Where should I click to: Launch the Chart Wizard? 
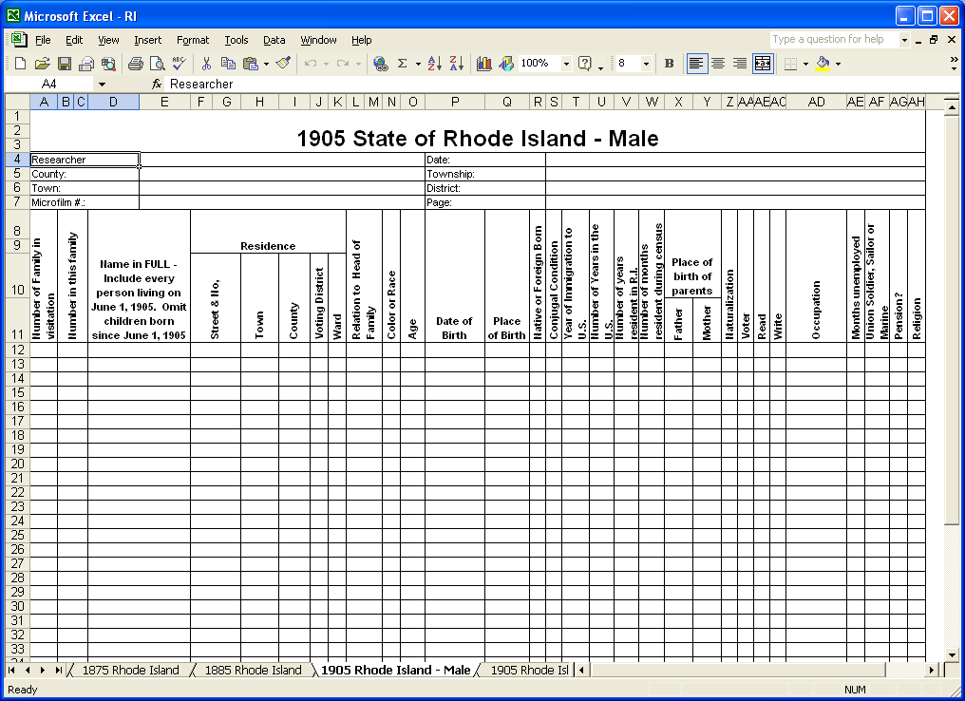tap(483, 64)
